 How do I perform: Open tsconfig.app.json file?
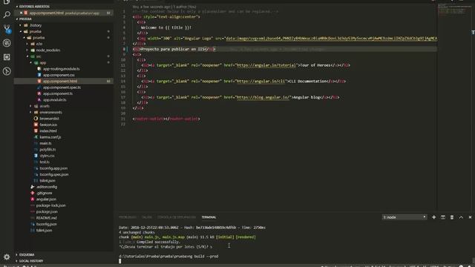click(x=53, y=168)
